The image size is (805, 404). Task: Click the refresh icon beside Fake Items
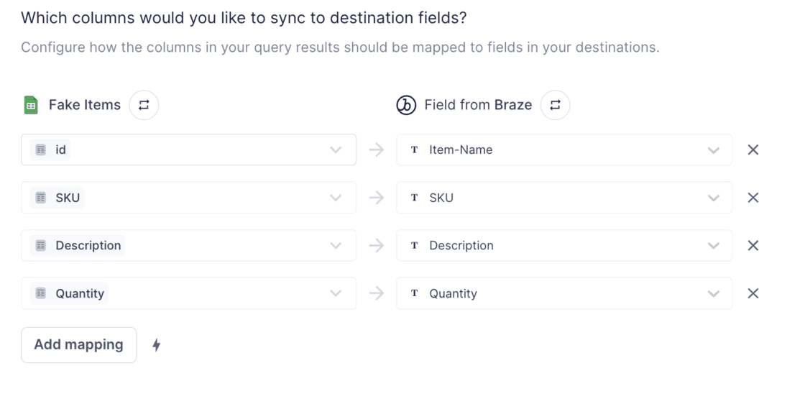tap(144, 105)
